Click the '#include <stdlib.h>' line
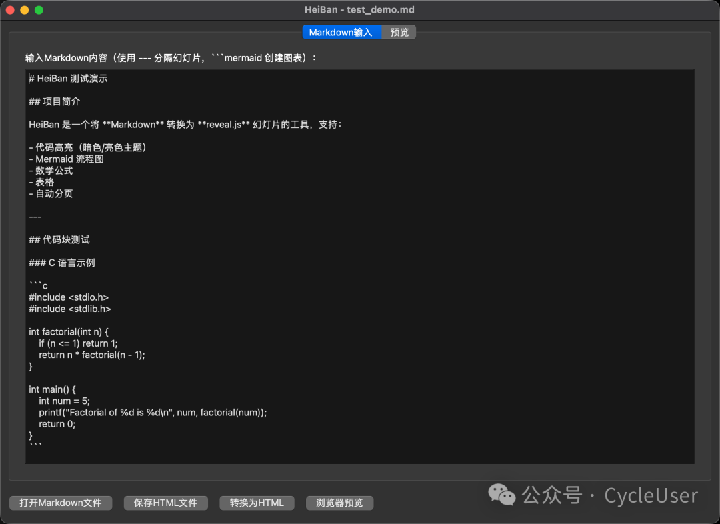This screenshot has width=720, height=524. tap(70, 309)
